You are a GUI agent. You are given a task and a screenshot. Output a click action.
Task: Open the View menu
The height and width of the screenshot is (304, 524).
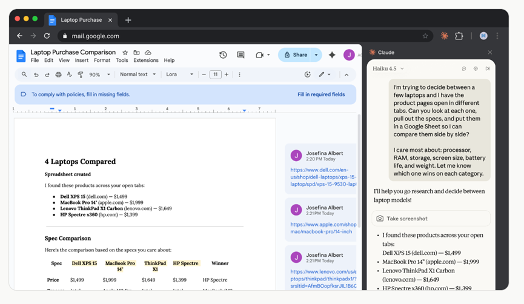(64, 61)
